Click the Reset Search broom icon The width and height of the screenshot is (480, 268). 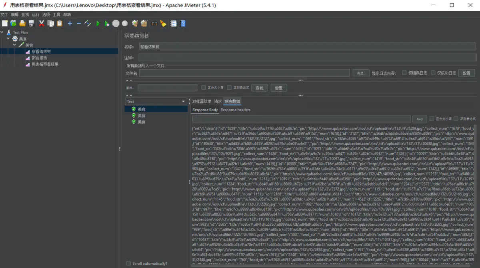coord(163,24)
